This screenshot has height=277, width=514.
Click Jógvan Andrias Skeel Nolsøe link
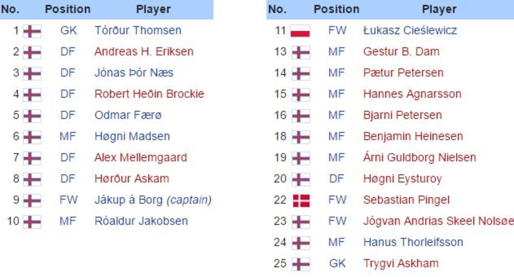tap(438, 221)
